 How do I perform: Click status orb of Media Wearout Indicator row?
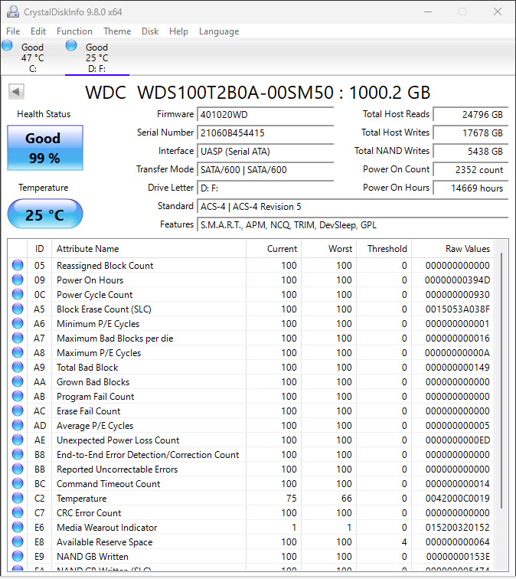pos(18,527)
